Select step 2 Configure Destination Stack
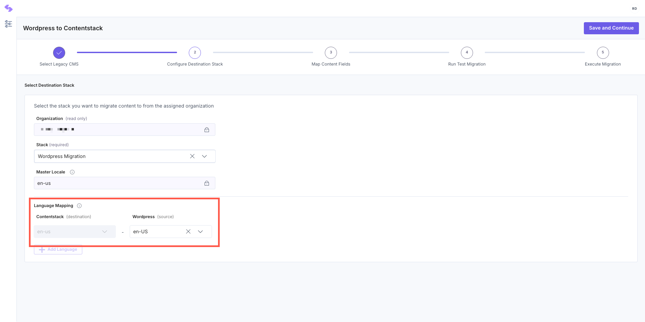 (x=195, y=52)
